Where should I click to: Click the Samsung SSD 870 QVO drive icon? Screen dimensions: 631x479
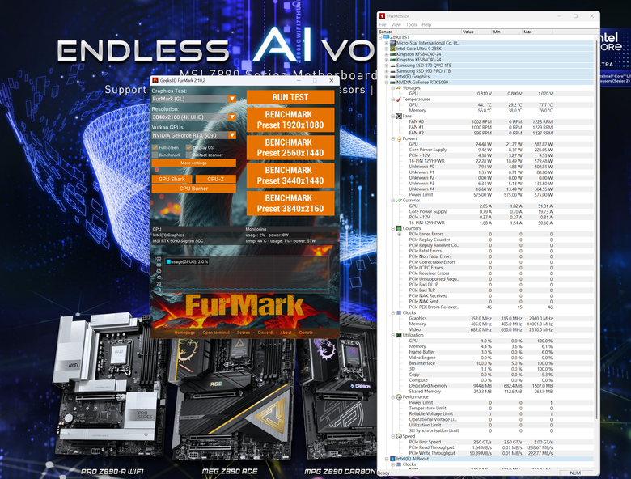(393, 66)
